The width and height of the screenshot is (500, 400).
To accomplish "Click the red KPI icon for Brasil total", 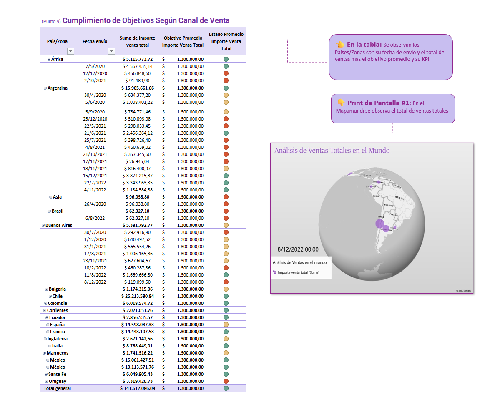I will pos(226,211).
